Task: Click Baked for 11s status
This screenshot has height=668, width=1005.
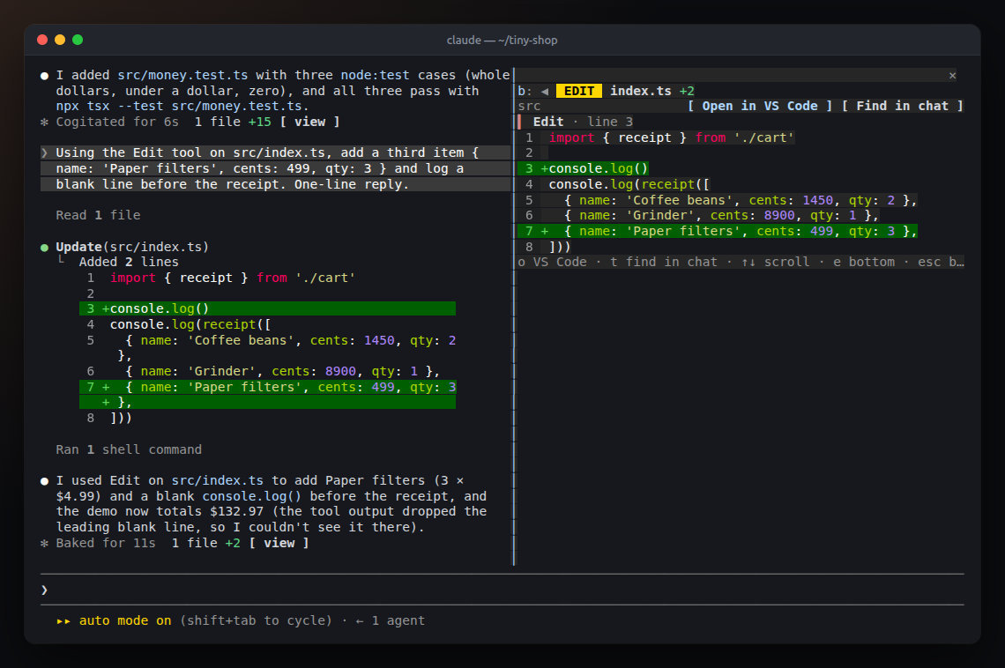Action: tap(106, 543)
